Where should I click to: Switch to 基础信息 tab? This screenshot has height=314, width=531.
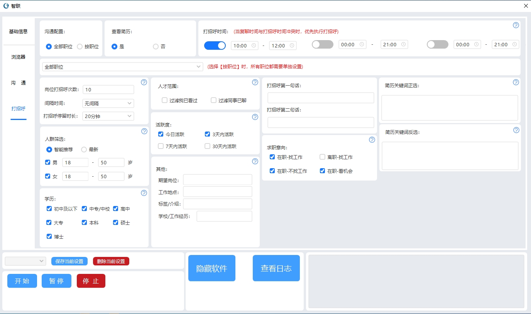(19, 32)
